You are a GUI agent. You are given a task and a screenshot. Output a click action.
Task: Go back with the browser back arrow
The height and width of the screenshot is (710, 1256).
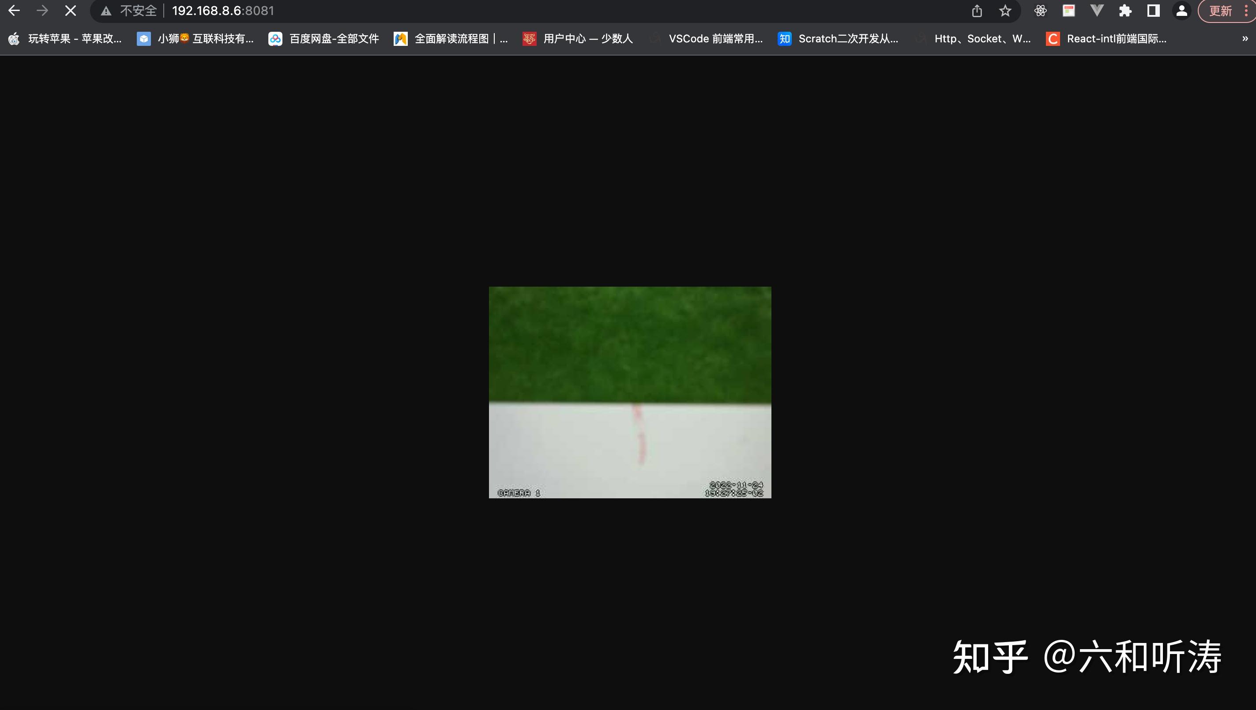point(14,11)
